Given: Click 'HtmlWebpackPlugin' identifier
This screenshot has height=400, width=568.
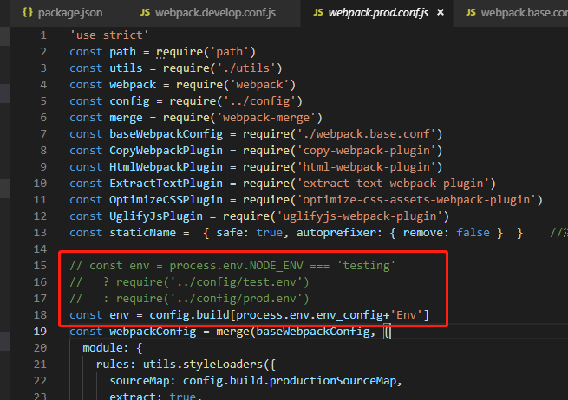Looking at the screenshot, I should 166,167.
